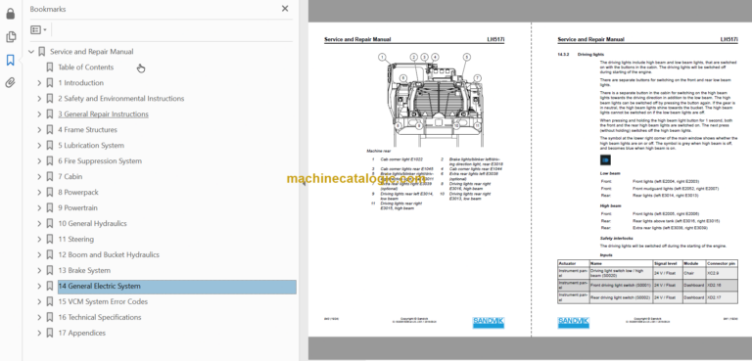This screenshot has width=752, height=361.
Task: Open the 9 Powertrain bookmark
Action: (77, 208)
